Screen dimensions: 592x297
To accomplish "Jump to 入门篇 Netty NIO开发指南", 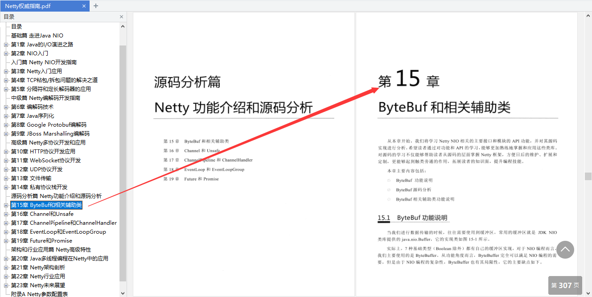I will click(44, 62).
